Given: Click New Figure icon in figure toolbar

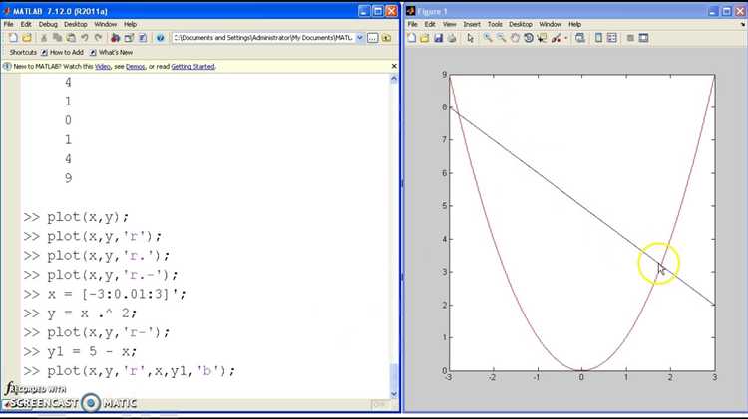Looking at the screenshot, I should pyautogui.click(x=412, y=38).
